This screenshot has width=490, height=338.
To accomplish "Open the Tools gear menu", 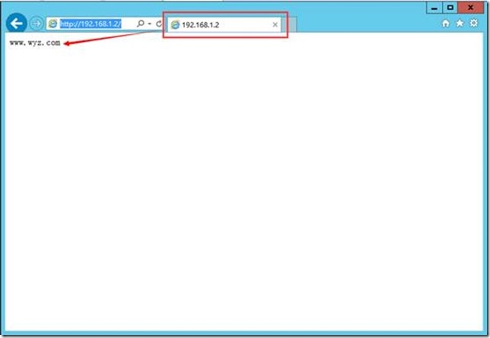I will point(474,23).
